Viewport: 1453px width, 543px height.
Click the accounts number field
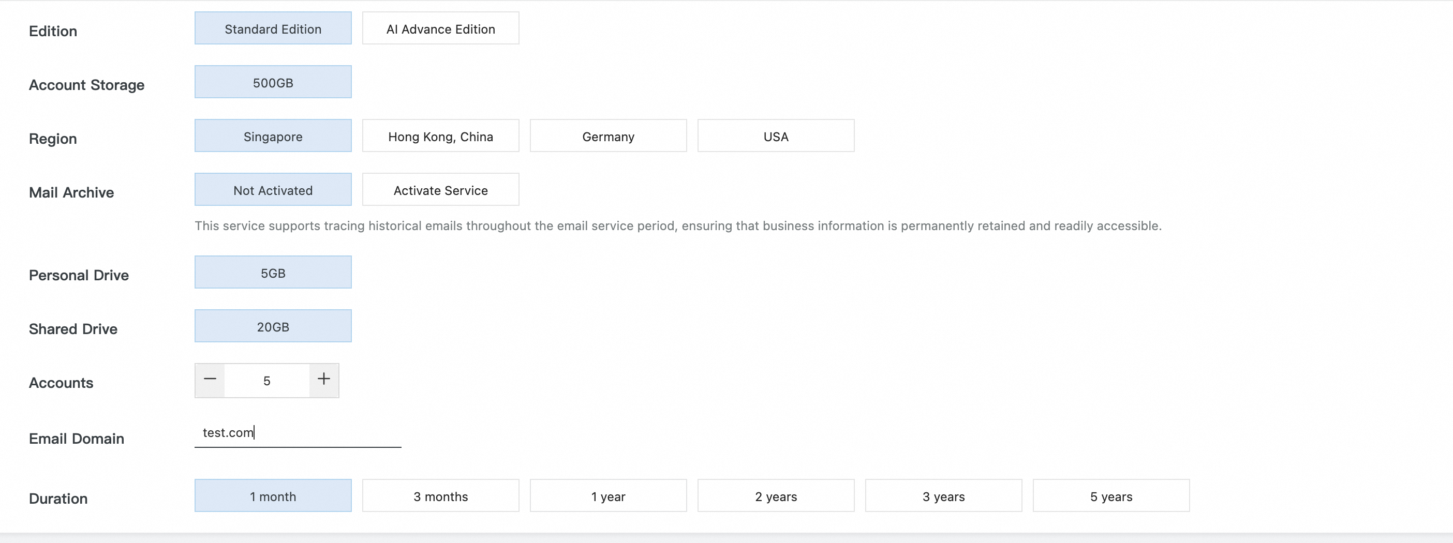click(x=267, y=381)
